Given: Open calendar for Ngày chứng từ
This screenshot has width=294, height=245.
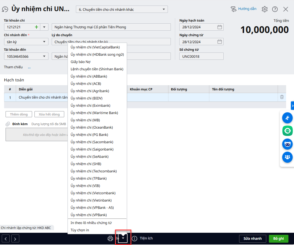Looking at the screenshot, I should [220, 42].
